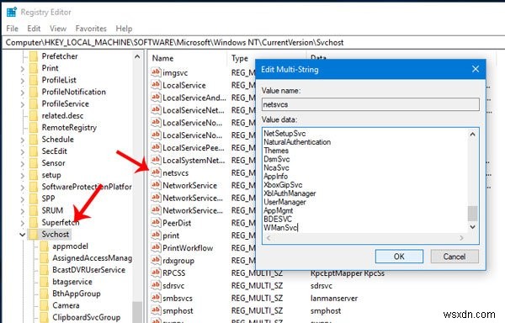The width and height of the screenshot is (505, 323).
Task: Select the imgsvc value icon
Action: pos(156,72)
